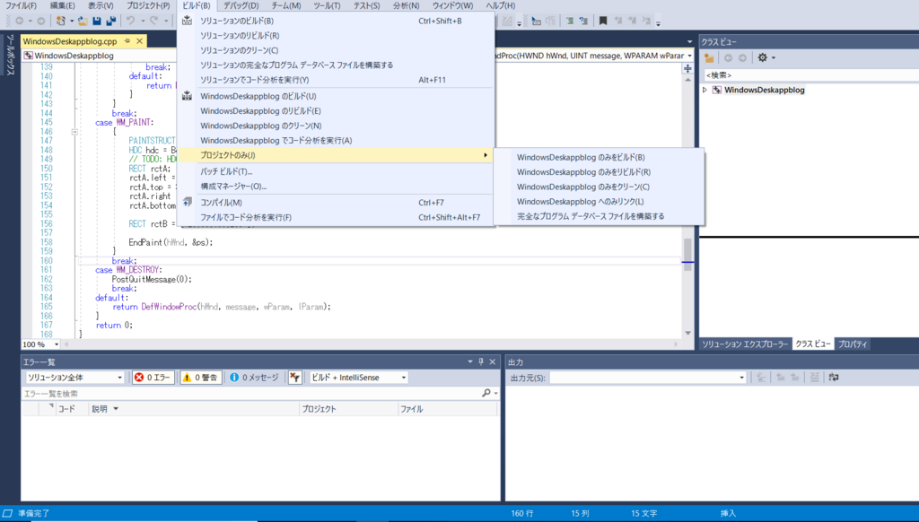The image size is (919, 522).
Task: Select 構成マネージャー(O)... menu item
Action: (x=337, y=187)
